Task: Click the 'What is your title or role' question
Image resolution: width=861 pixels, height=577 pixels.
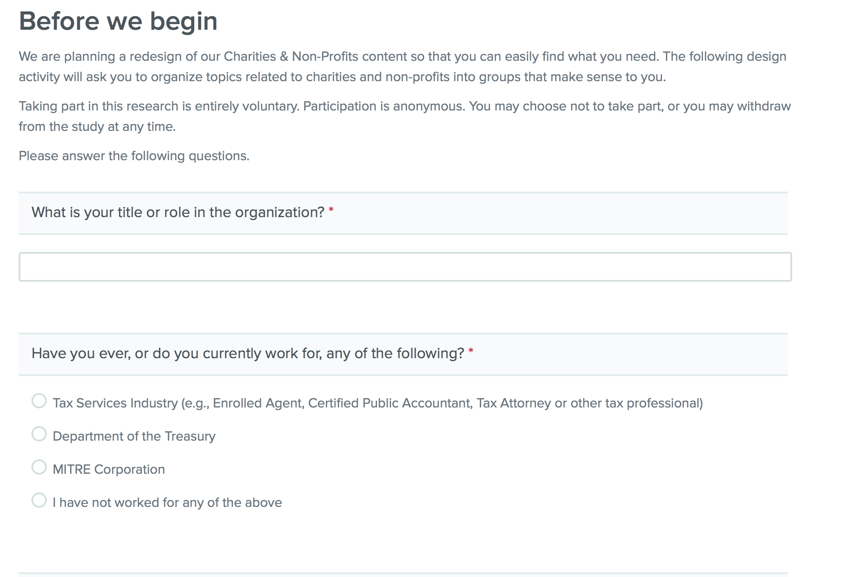Action: pyautogui.click(x=178, y=212)
